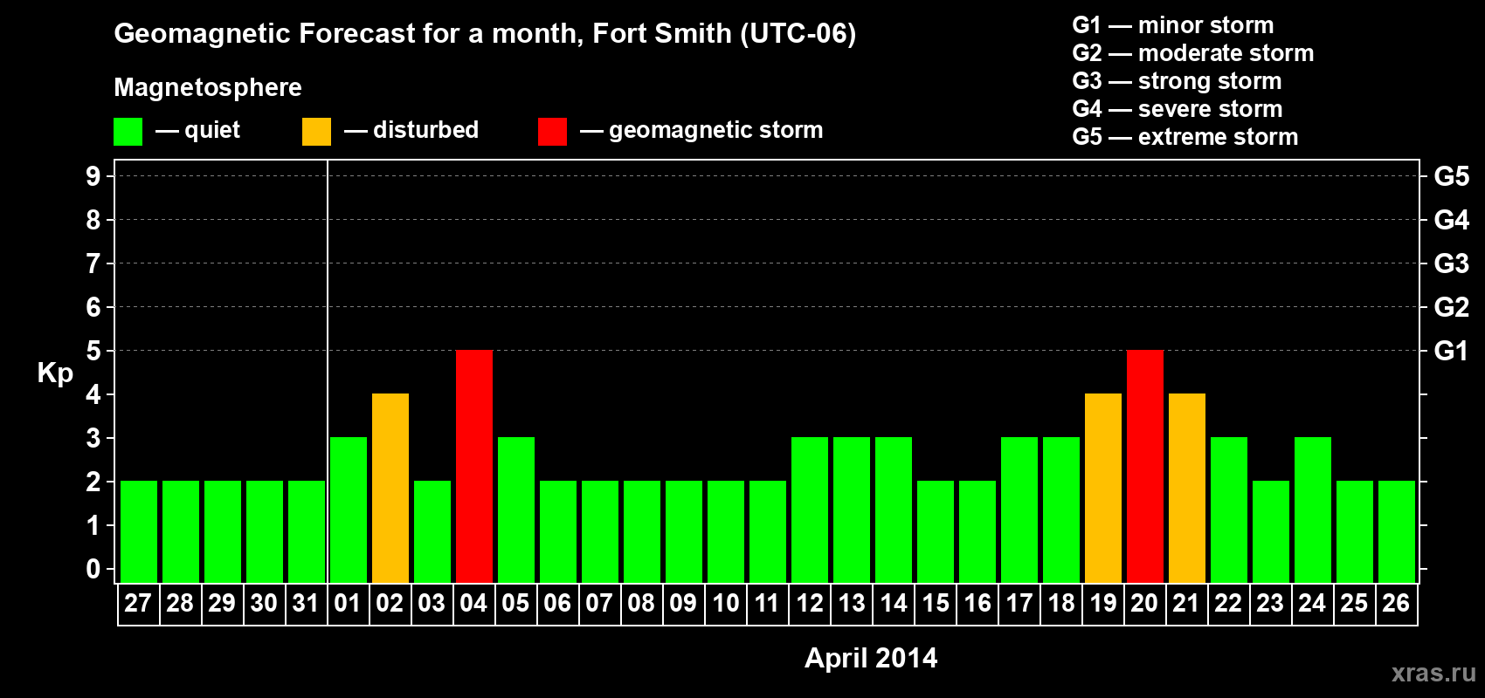Click the April 2014 month label

pyautogui.click(x=871, y=658)
